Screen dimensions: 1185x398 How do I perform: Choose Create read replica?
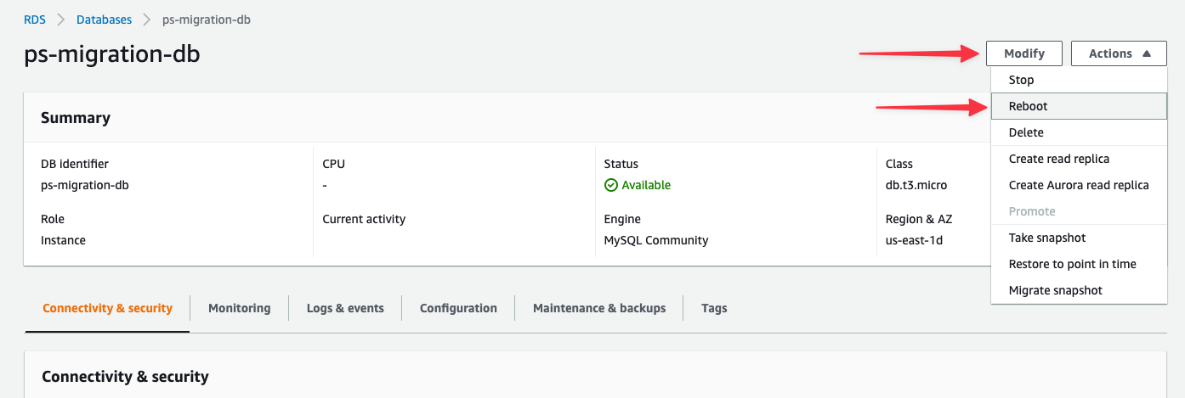coord(1079,159)
